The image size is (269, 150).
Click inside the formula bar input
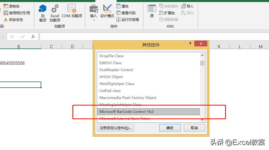[154, 37]
